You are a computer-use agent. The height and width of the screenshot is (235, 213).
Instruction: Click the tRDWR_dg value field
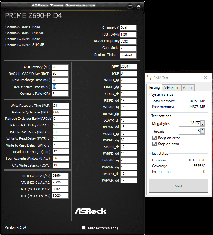[129, 114]
